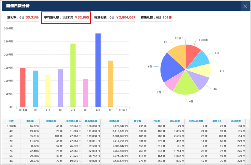Click the orange 7日 bar in chart
251x165 pixels.
pos(110,84)
